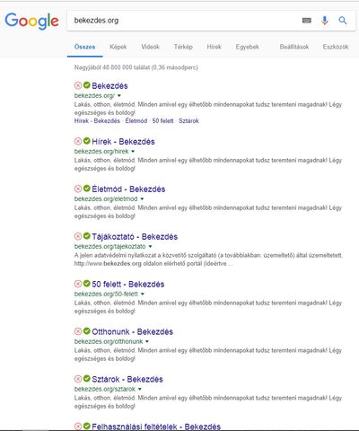359x431 pixels.
Task: Expand dropdown arrow next to bekezdes.org/eletmod URL
Action: click(x=142, y=199)
